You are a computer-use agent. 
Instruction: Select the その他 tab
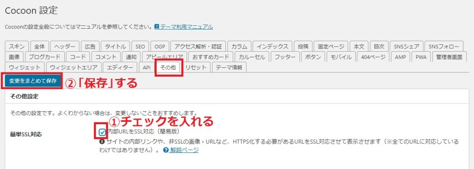click(168, 67)
